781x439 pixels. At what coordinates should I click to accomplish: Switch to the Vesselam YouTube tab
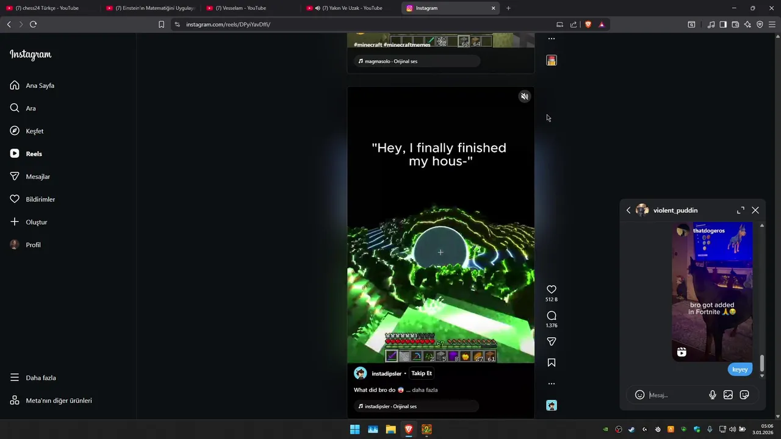(x=251, y=8)
